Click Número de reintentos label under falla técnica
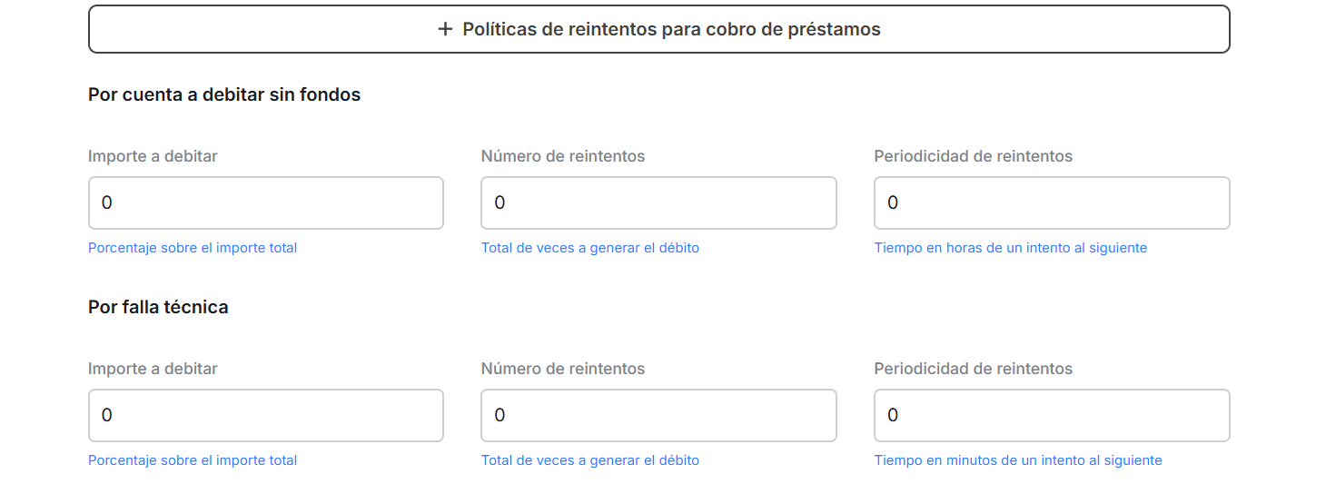 coord(563,369)
